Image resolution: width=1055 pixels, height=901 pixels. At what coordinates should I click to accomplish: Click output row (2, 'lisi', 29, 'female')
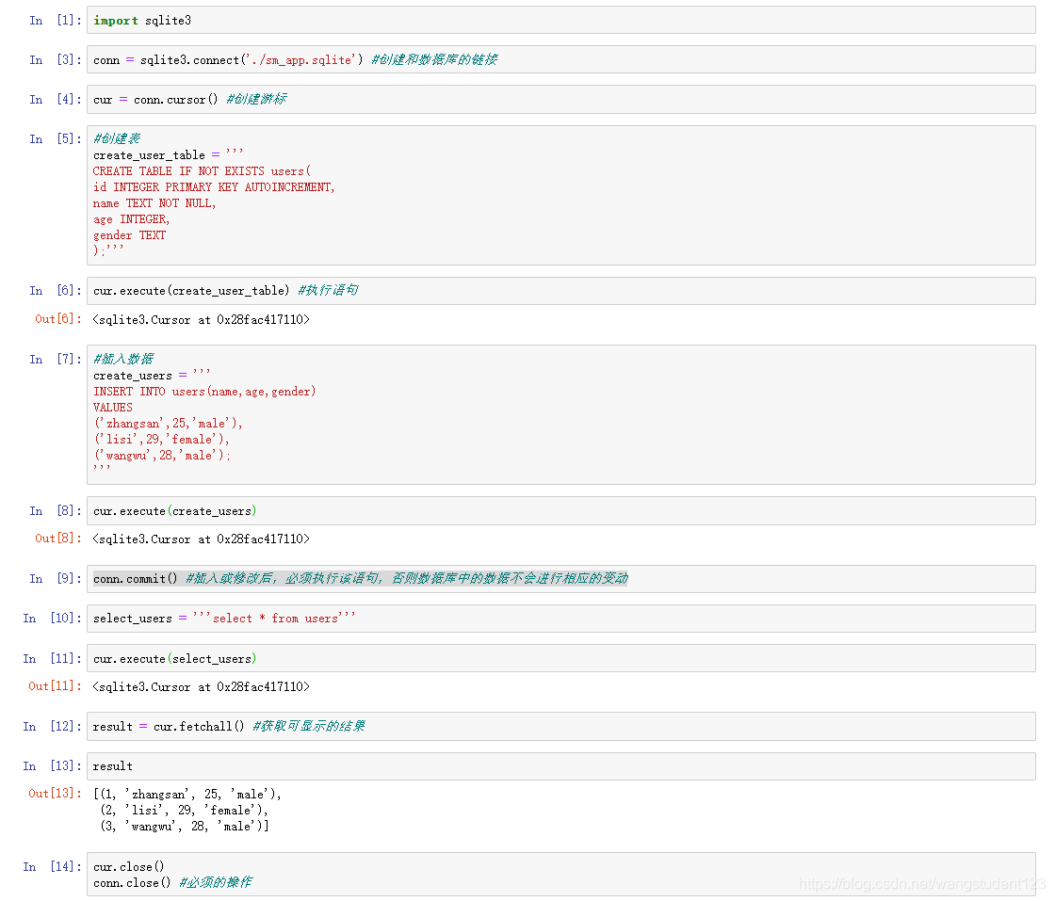[x=185, y=811]
